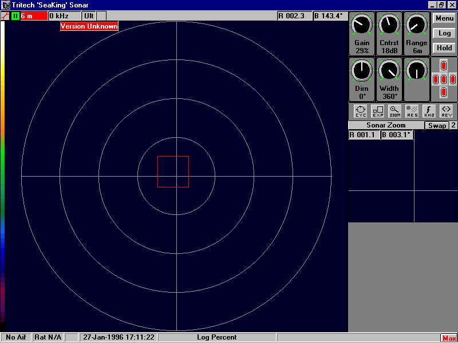This screenshot has height=343, width=458.
Task: Click the Range knob dial
Action: [x=417, y=26]
